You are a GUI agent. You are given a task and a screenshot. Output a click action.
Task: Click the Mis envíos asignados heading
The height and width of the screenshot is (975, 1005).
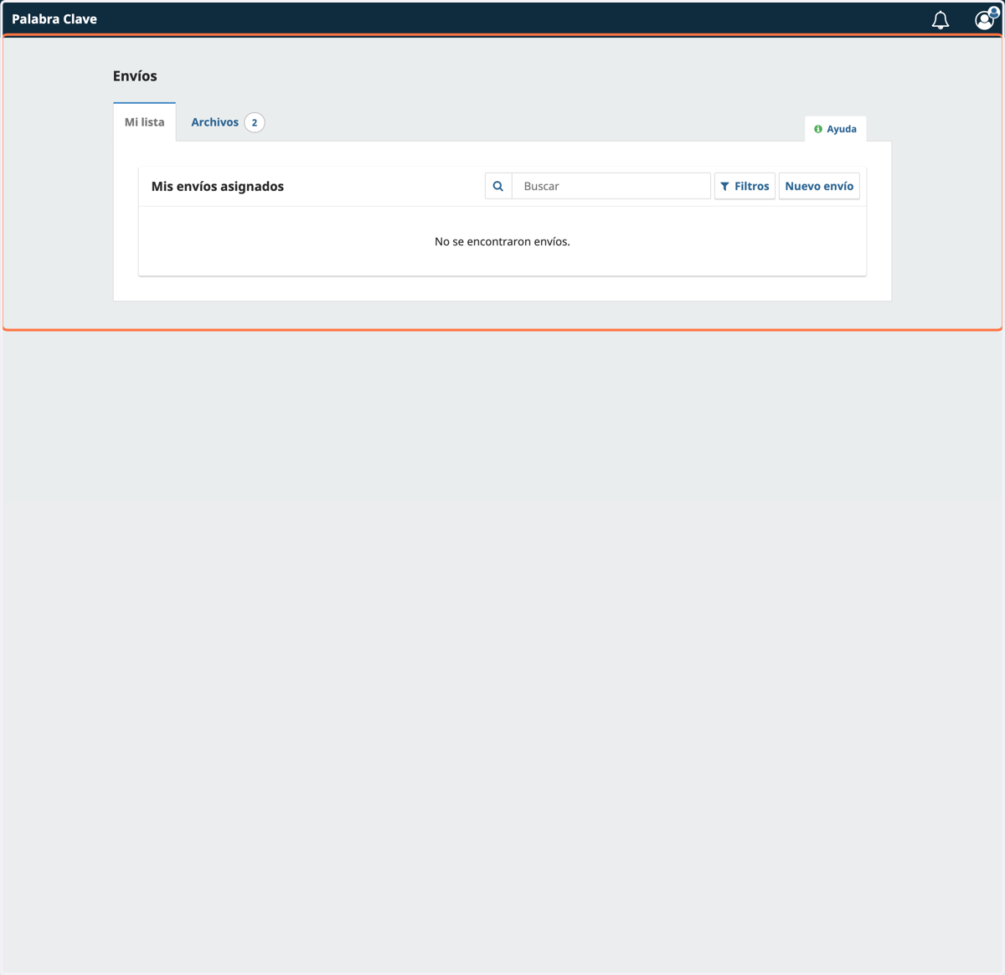click(218, 186)
